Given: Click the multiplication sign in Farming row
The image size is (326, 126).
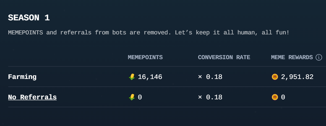Looking at the screenshot, I should (x=200, y=77).
